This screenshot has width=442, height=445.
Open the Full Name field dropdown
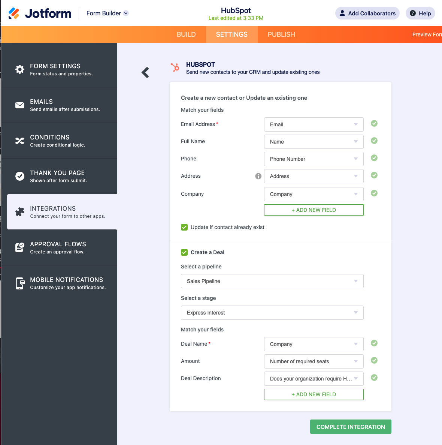(x=314, y=142)
